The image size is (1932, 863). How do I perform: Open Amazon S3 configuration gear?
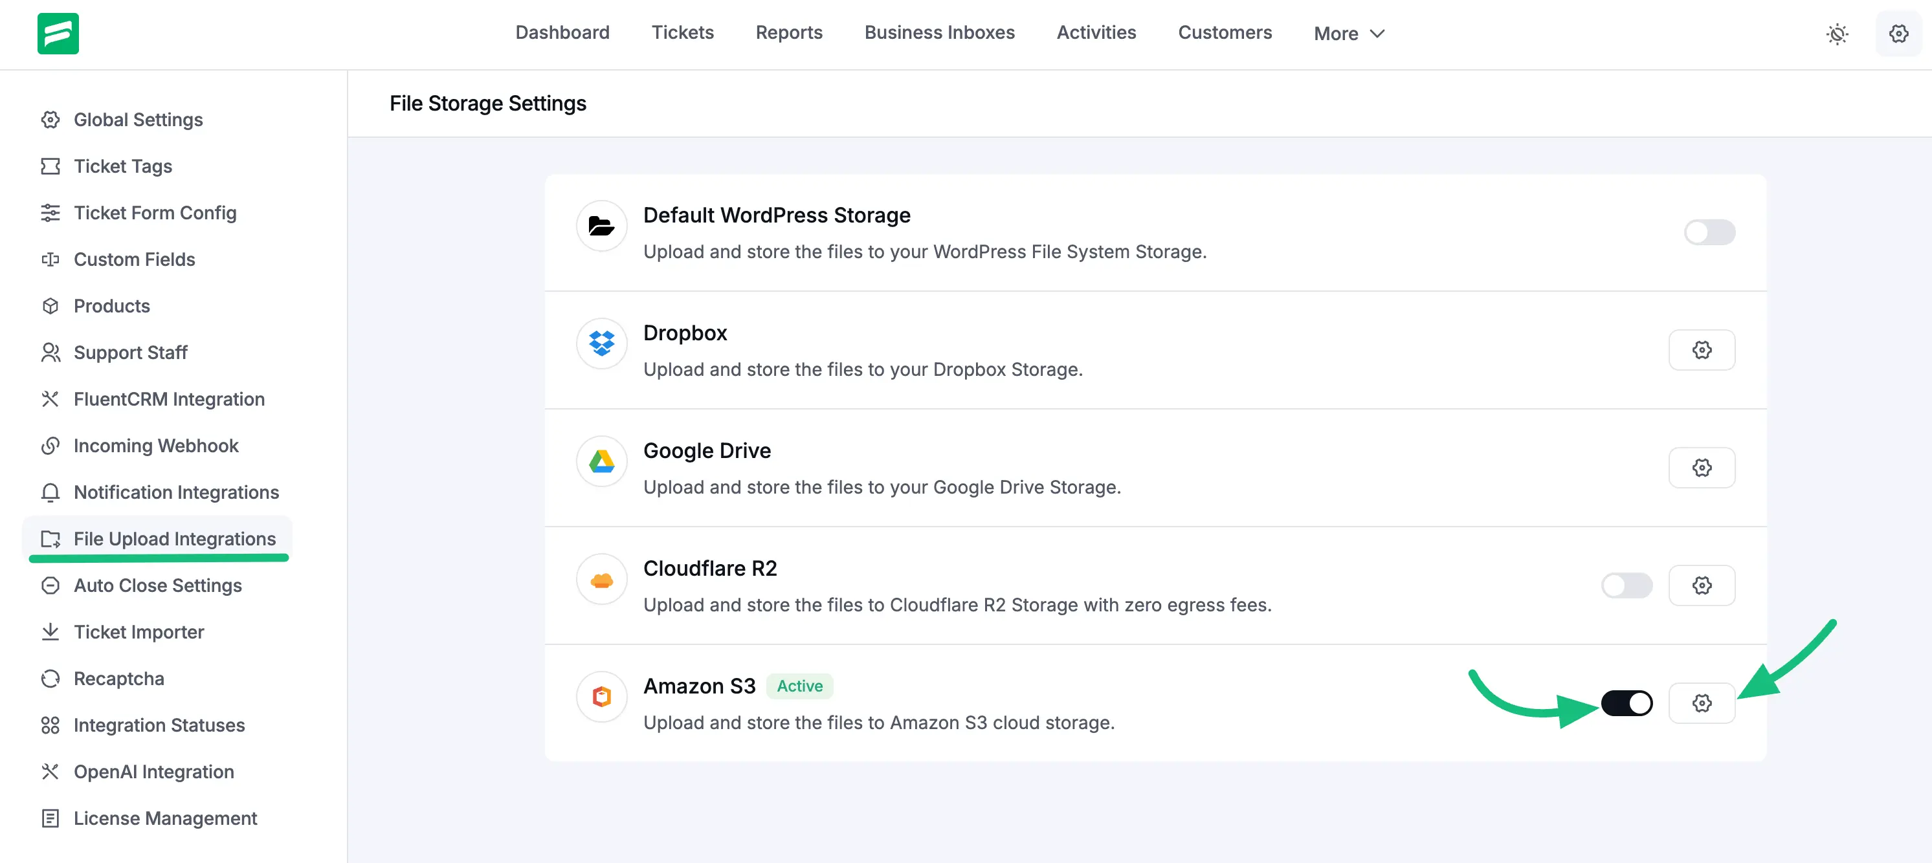[x=1702, y=703]
